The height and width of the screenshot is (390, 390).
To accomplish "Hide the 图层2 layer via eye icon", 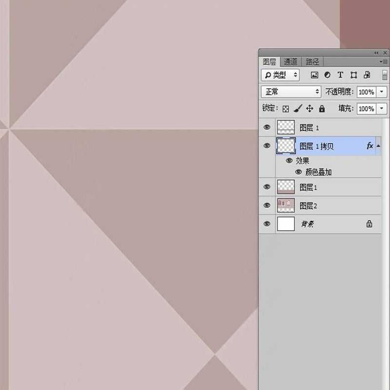I will coord(267,205).
